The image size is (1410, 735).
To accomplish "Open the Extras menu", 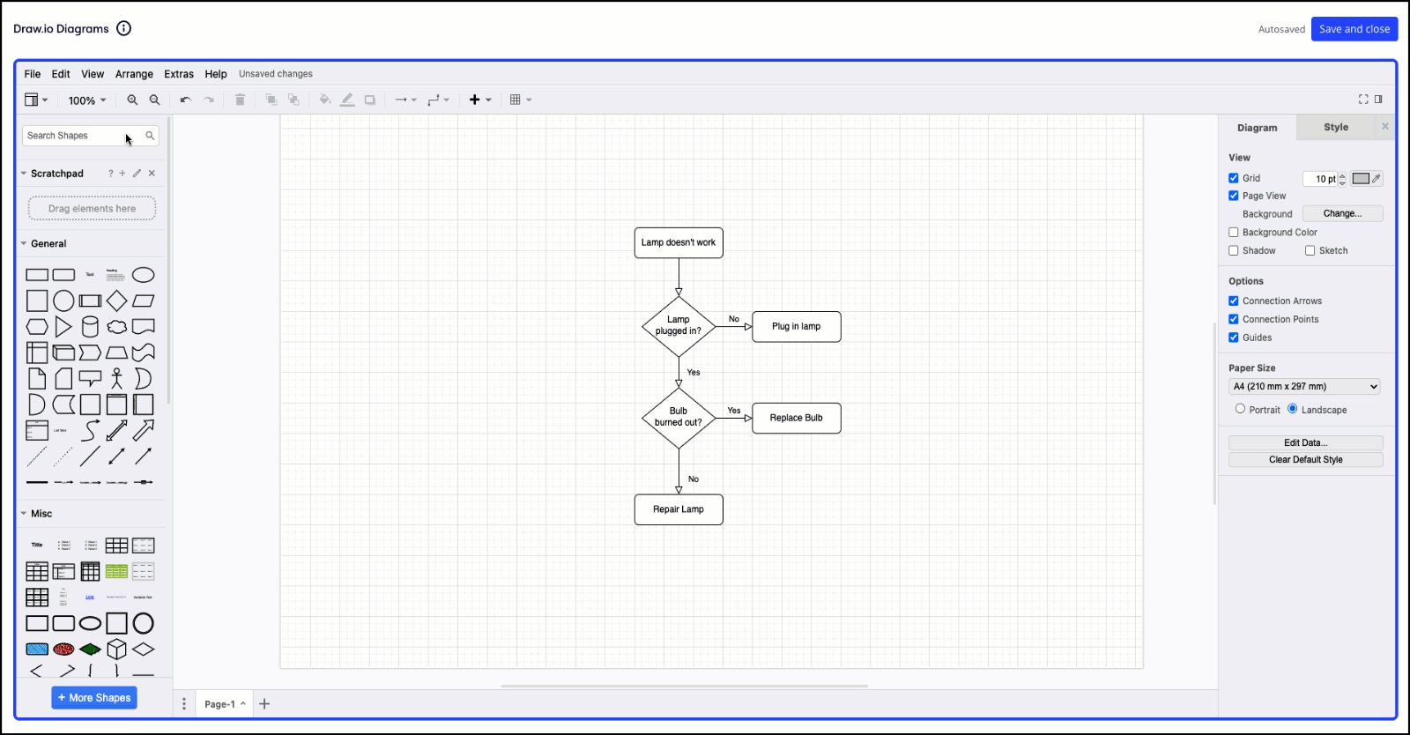I will pos(179,74).
